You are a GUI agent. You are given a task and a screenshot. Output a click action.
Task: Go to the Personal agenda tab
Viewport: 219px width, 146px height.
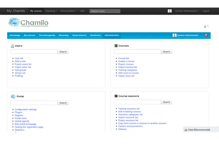pos(47,35)
